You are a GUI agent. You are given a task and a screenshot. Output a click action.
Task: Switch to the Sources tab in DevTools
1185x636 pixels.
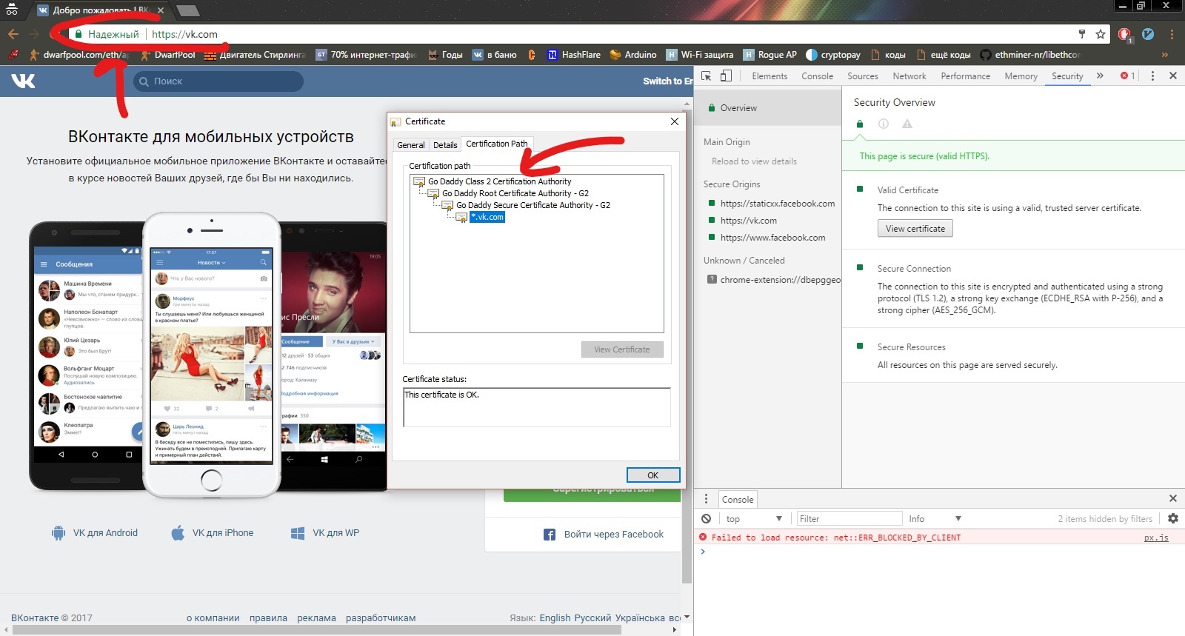coord(863,76)
